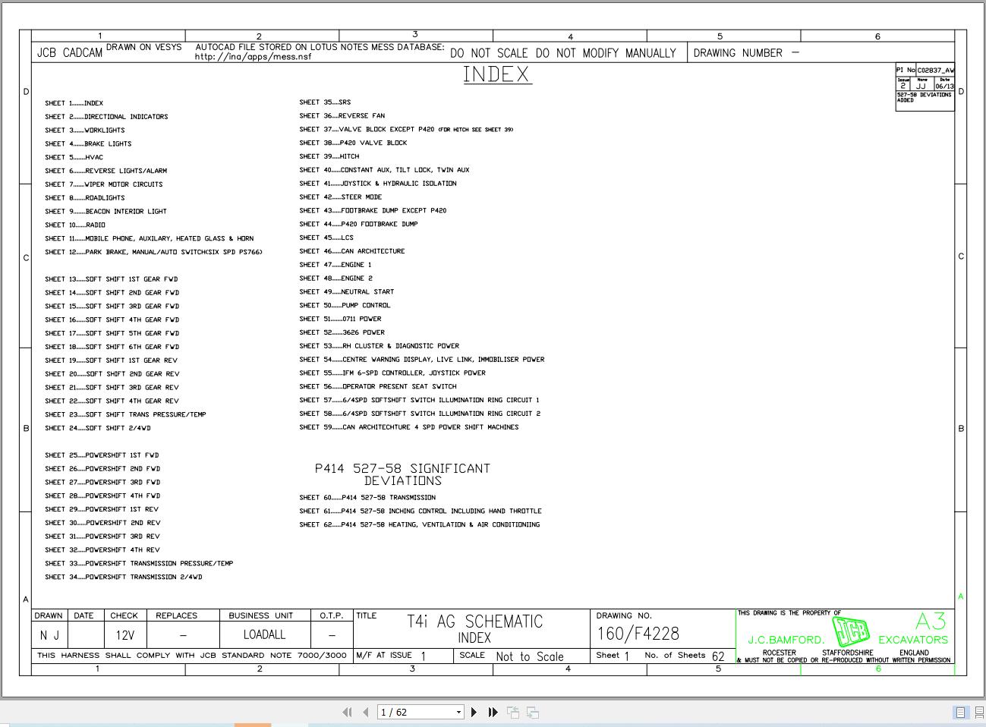This screenshot has width=986, height=727.
Task: Click the previous view icon
Action: [x=513, y=712]
